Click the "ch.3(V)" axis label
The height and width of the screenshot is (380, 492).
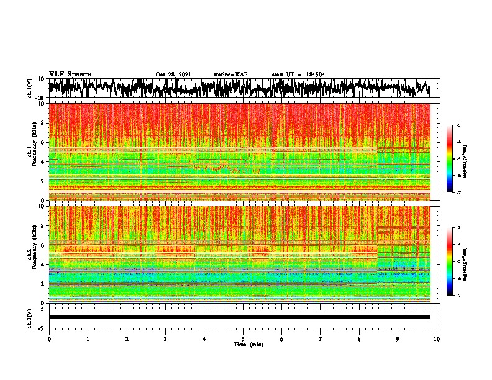coord(30,319)
